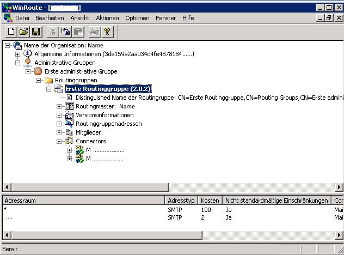Click the Cut scissors toolbar icon
The image size is (344, 255).
(x=53, y=32)
